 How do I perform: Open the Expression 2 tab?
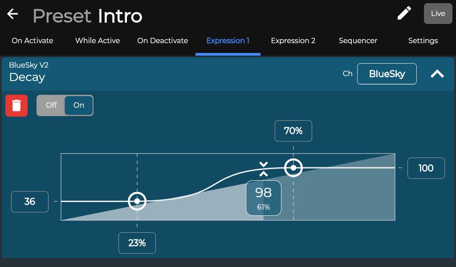(x=293, y=40)
